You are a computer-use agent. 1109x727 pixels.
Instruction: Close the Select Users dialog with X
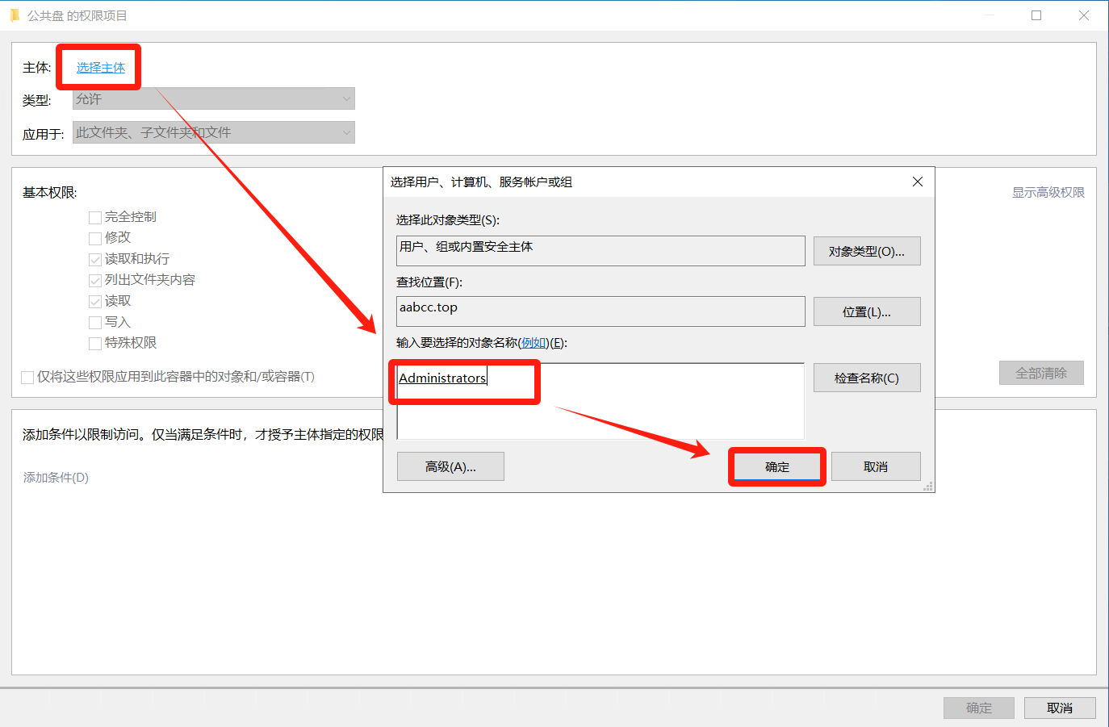pos(917,182)
